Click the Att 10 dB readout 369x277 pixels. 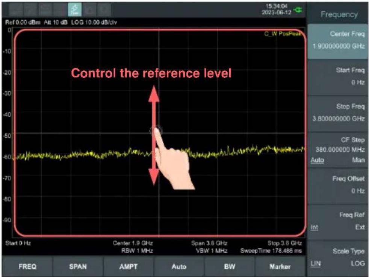pos(56,22)
